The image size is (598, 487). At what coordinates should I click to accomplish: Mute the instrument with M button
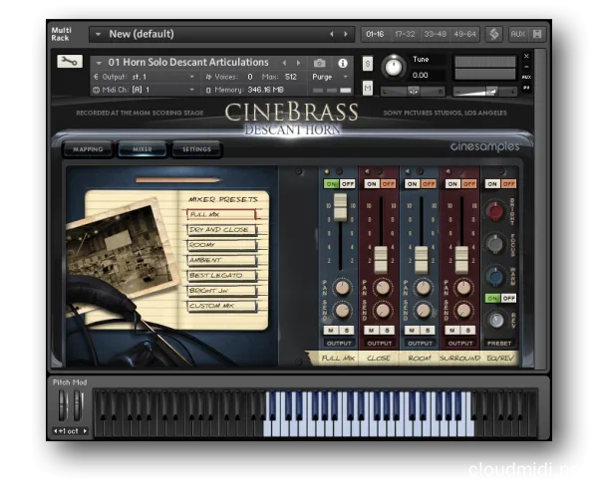pyautogui.click(x=368, y=89)
